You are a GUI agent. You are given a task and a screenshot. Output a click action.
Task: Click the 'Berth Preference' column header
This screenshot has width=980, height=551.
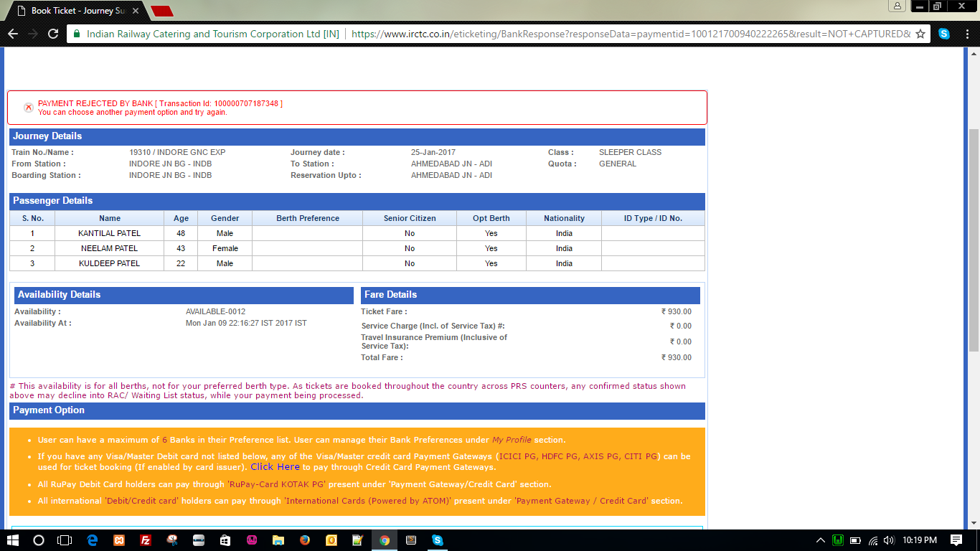tap(308, 218)
